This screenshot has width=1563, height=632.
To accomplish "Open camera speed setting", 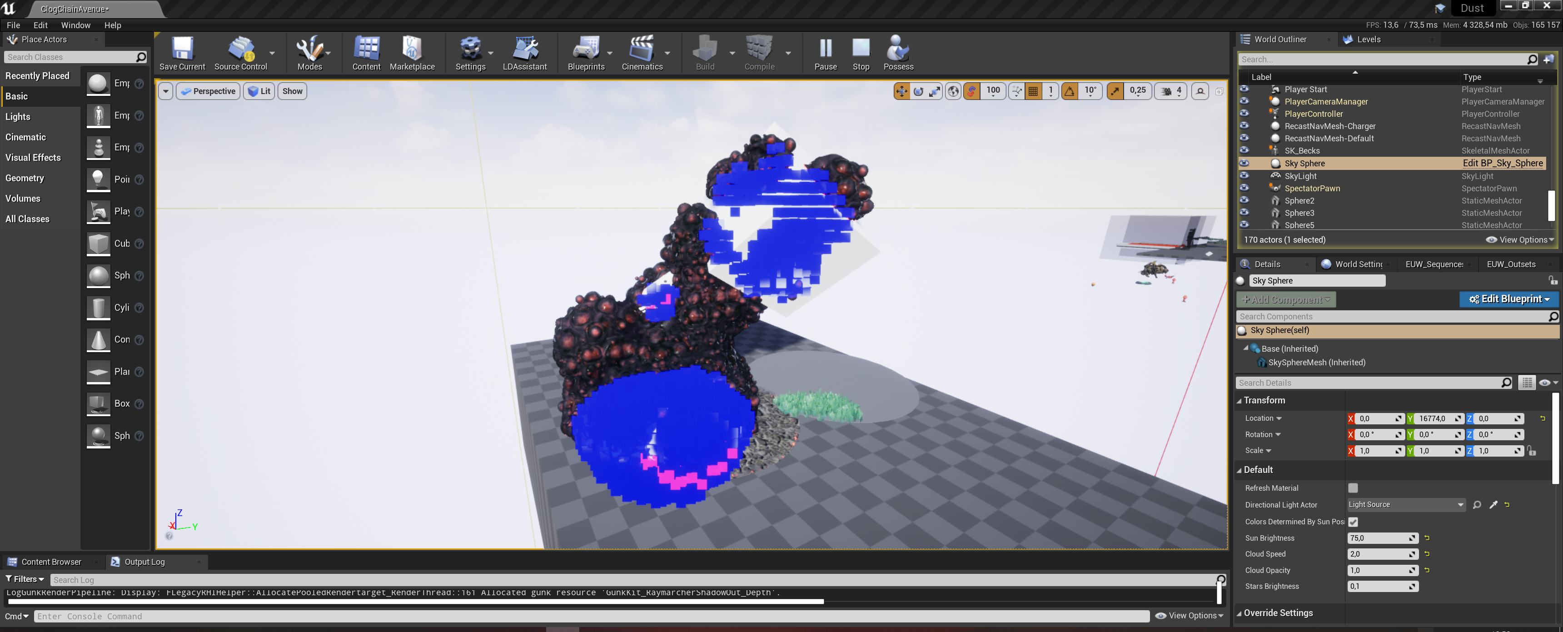I will pos(1170,91).
